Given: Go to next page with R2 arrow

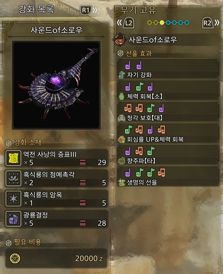Looking at the screenshot, I should pyautogui.click(x=210, y=23).
